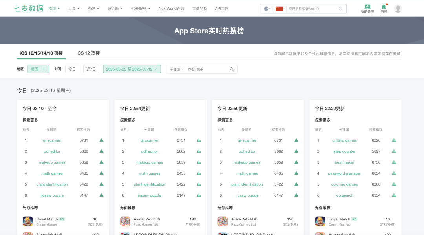424x235 pixels.
Task: Open keyword qr scanner in 23:10 card
Action: (52, 140)
